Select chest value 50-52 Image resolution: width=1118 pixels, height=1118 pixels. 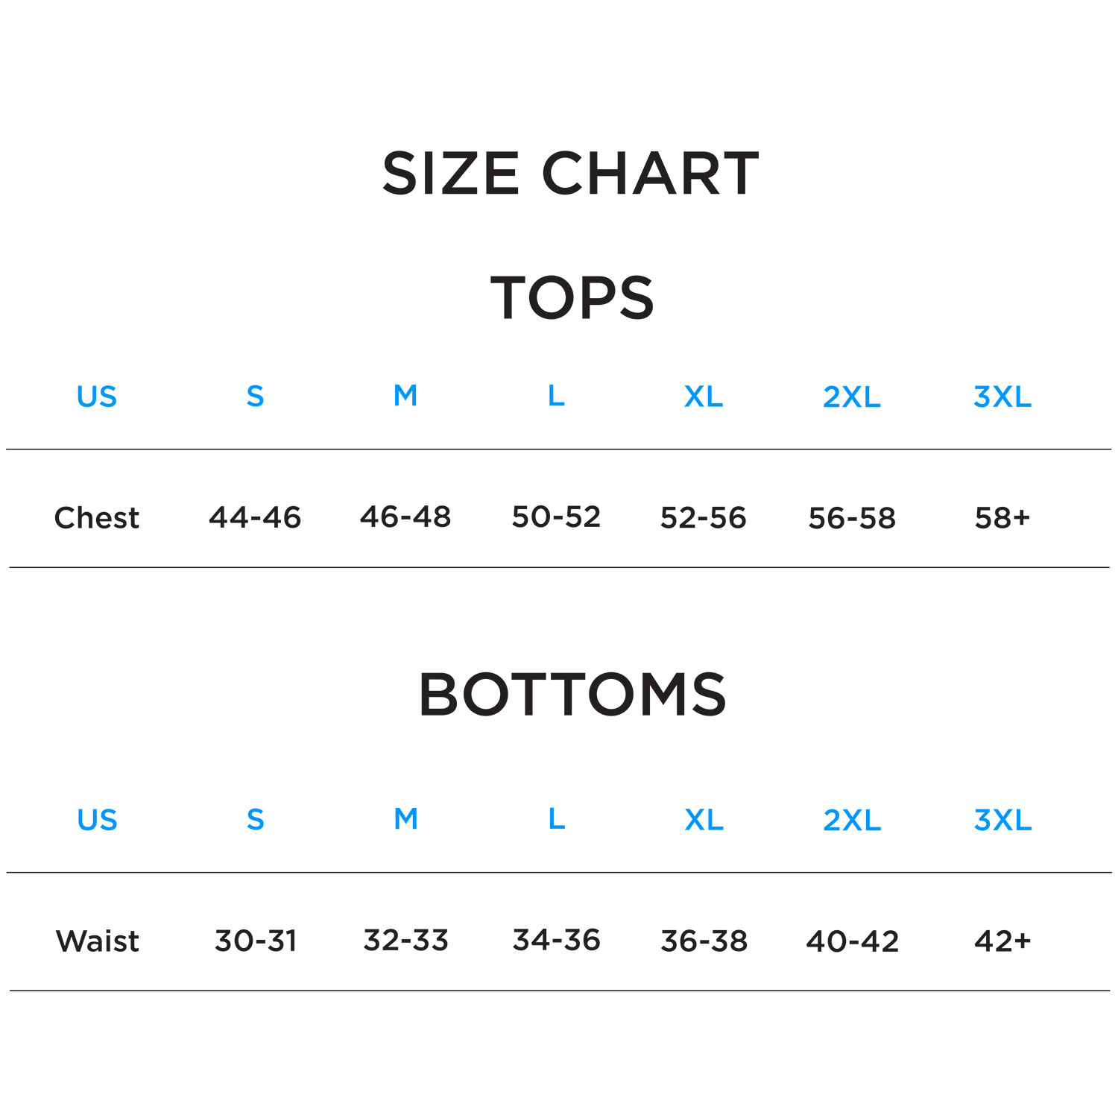pyautogui.click(x=556, y=517)
